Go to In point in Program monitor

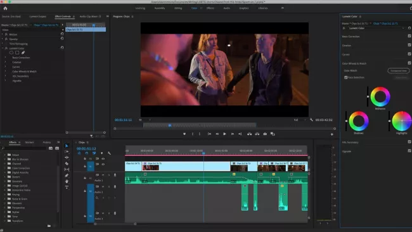click(209, 134)
